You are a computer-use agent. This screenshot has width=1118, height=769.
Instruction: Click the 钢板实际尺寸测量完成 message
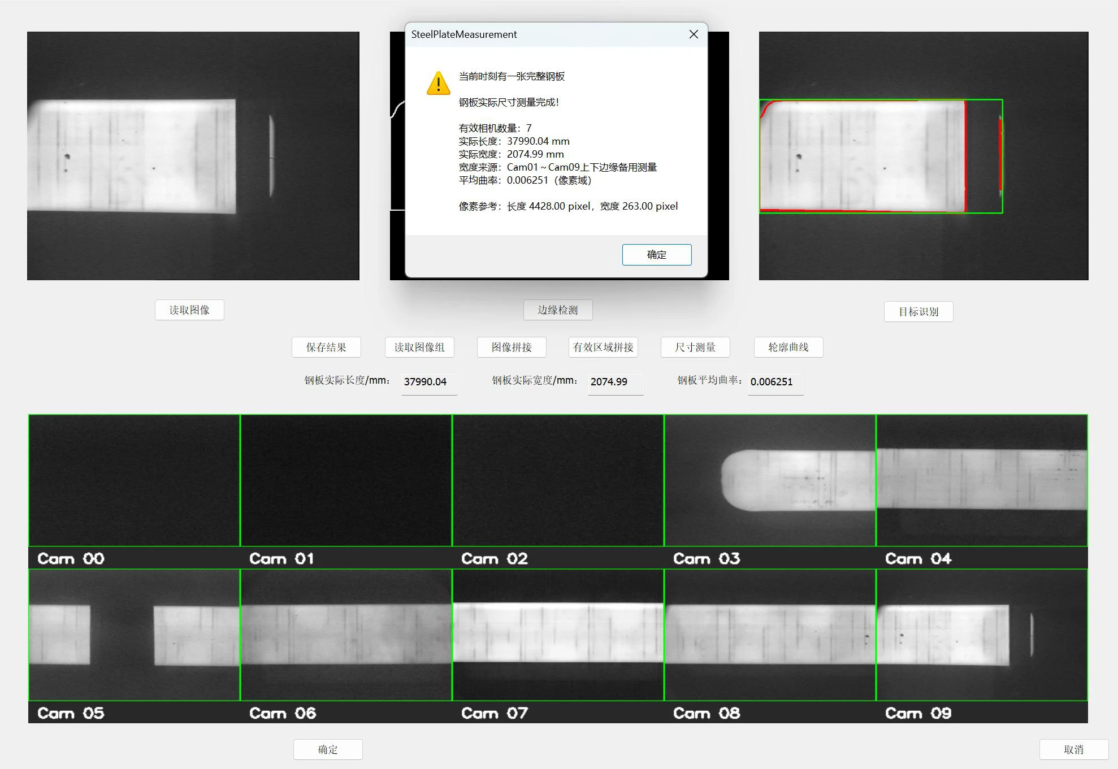(x=509, y=102)
